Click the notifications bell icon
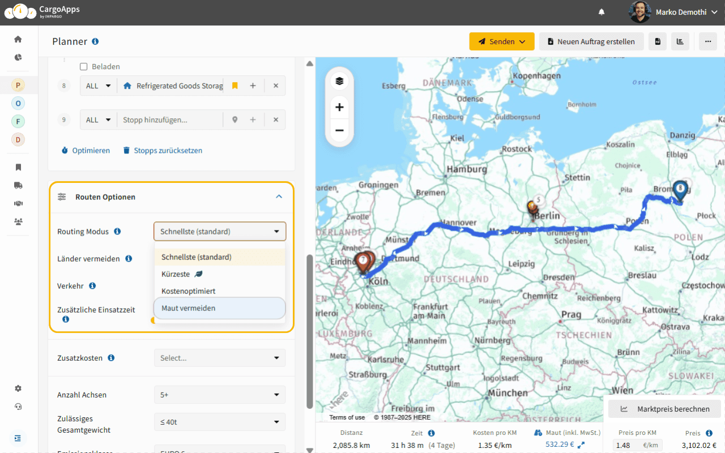Image resolution: width=725 pixels, height=453 pixels. click(x=602, y=12)
